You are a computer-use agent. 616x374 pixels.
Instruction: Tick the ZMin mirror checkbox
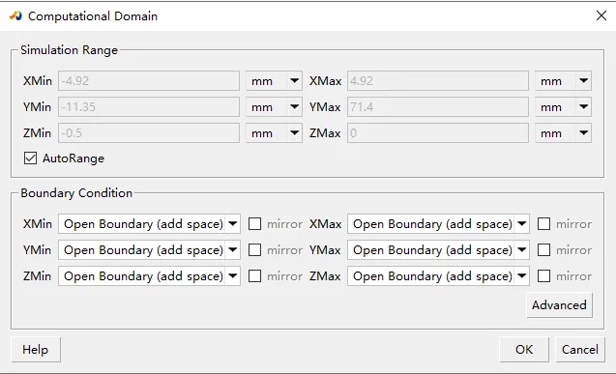coord(254,275)
